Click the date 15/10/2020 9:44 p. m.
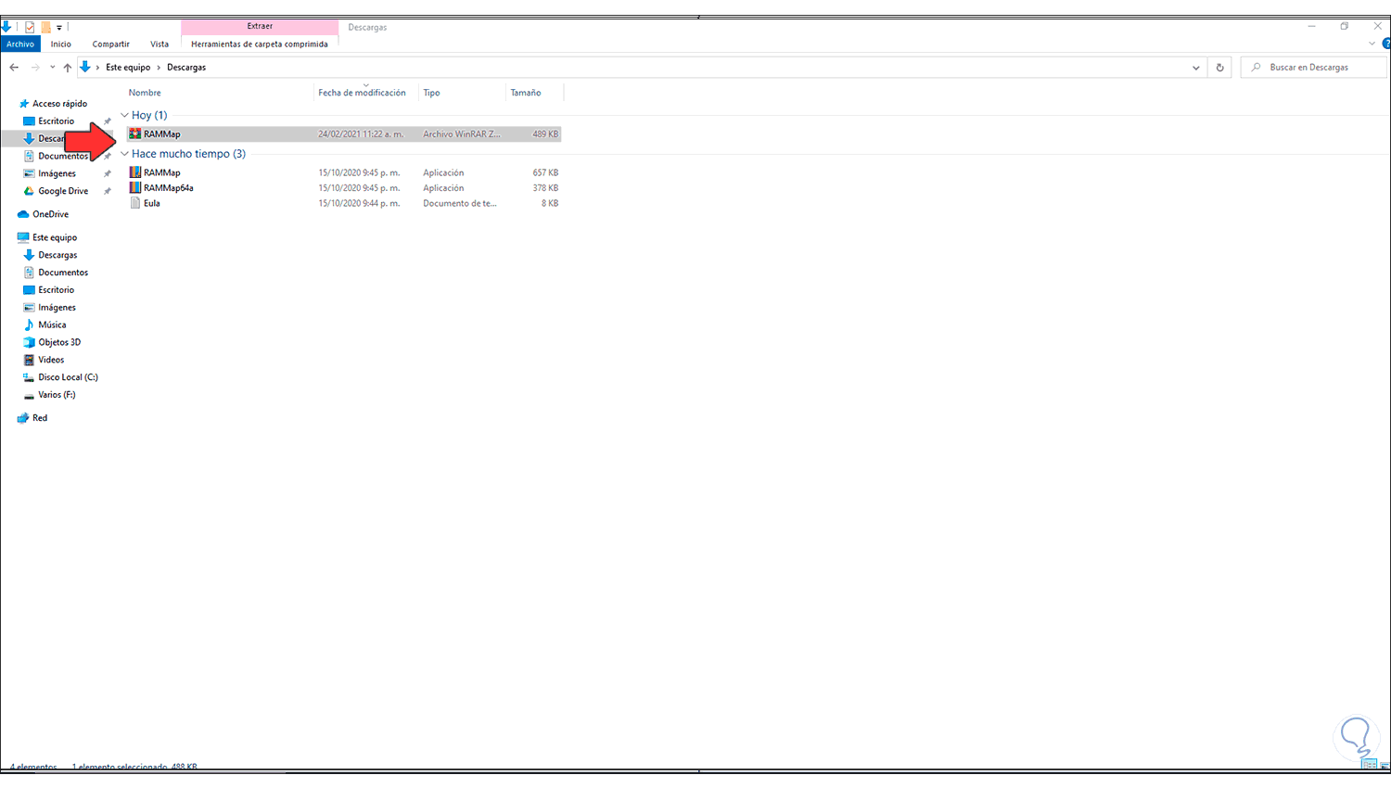The height and width of the screenshot is (788, 1391). point(360,203)
